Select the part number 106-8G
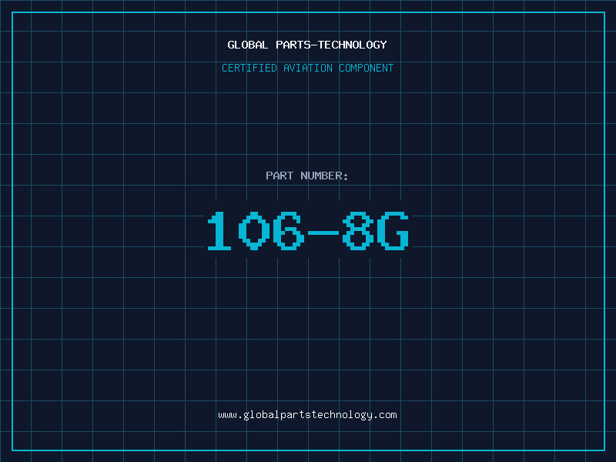Image resolution: width=616 pixels, height=462 pixels. tap(308, 230)
